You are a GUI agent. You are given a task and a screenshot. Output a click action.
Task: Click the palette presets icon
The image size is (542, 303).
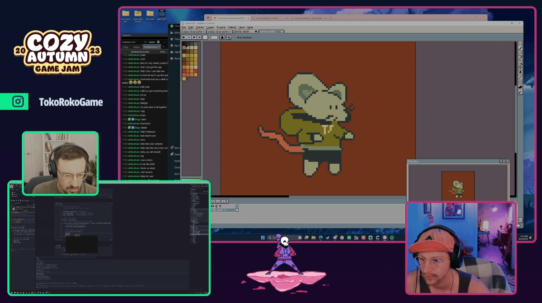click(x=194, y=37)
